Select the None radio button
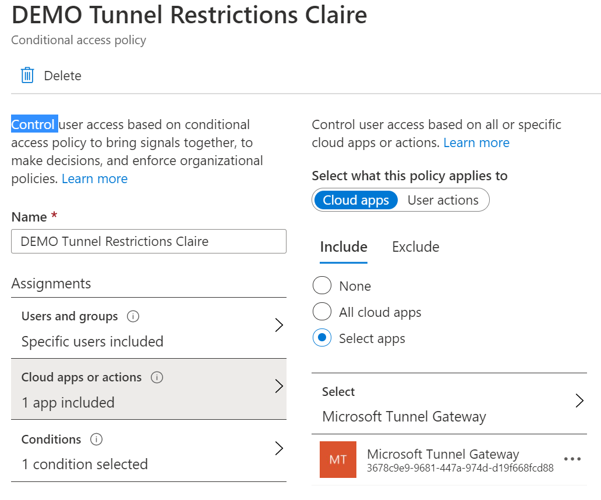This screenshot has width=601, height=500. [x=322, y=285]
